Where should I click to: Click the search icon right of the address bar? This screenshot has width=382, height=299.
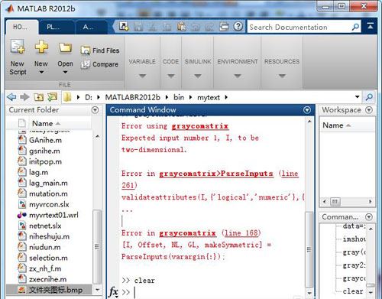tap(369, 97)
